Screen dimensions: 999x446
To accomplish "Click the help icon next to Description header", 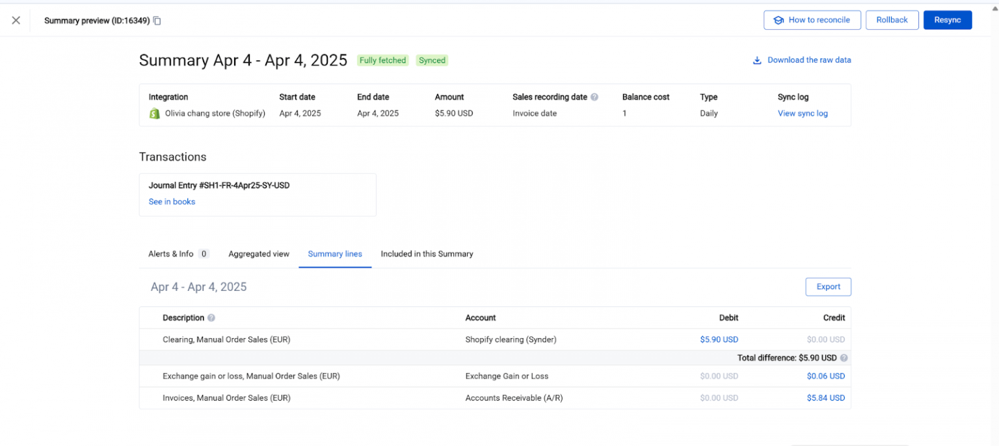I will [211, 317].
